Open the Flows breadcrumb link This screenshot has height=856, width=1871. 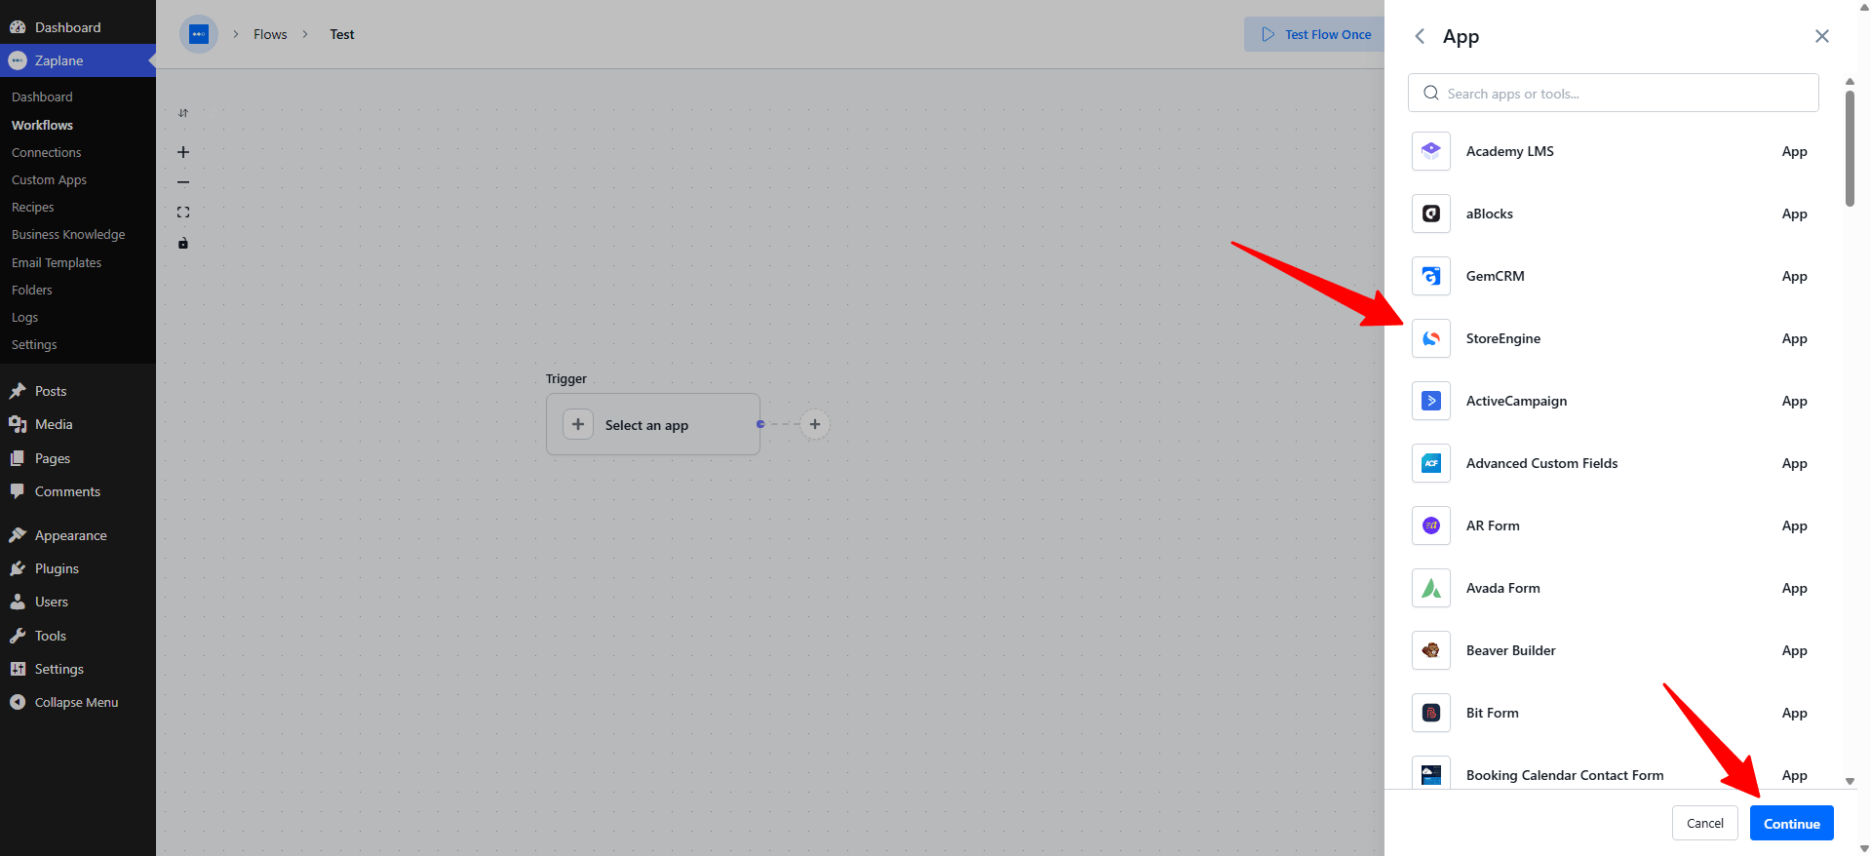pyautogui.click(x=270, y=34)
